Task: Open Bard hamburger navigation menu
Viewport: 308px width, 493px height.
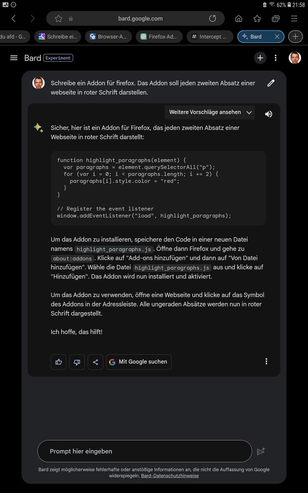Action: 14,58
